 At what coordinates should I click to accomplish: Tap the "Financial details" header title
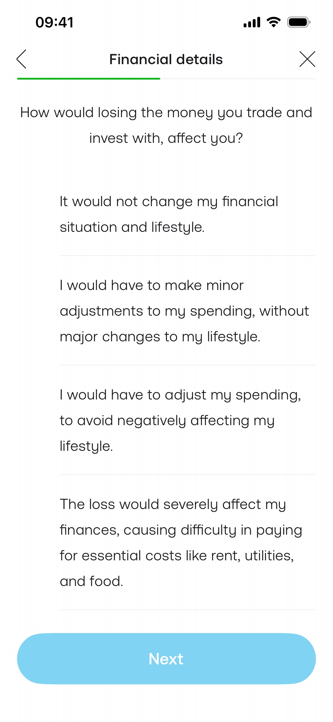point(166,59)
